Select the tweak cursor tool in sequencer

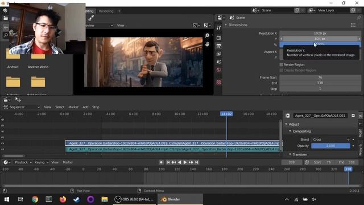click(18, 100)
